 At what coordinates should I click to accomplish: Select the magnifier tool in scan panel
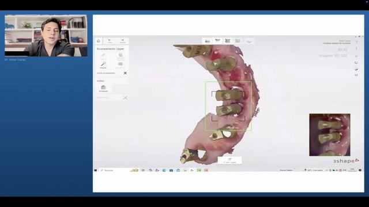tap(103, 65)
